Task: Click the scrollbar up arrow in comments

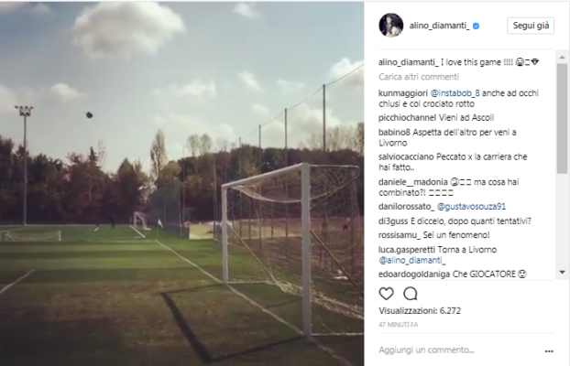Action: click(x=562, y=58)
